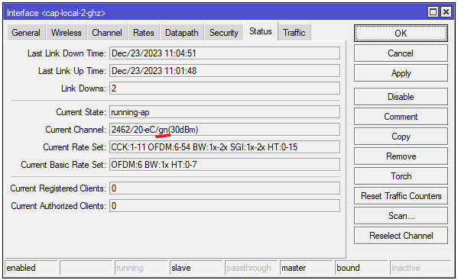
Task: Click the 'master' status bar entry
Action: [306, 268]
